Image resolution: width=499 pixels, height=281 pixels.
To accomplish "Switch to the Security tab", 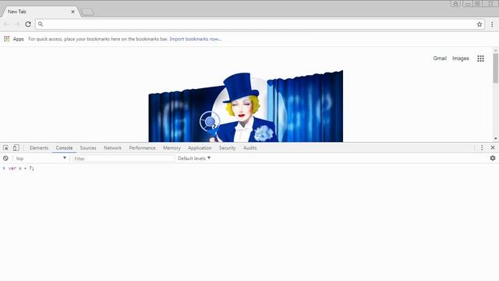I will (x=227, y=148).
